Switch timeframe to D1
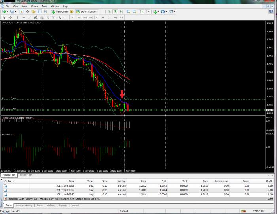Image resolution: width=277 pixels, height=214 pixels. (109, 17)
